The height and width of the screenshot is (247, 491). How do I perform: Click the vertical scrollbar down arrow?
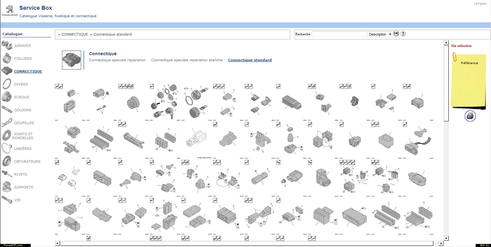click(x=446, y=238)
